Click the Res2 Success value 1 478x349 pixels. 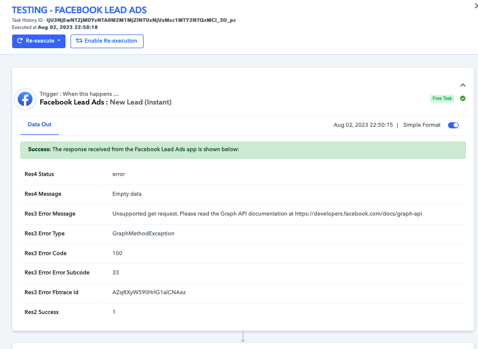pyautogui.click(x=114, y=312)
